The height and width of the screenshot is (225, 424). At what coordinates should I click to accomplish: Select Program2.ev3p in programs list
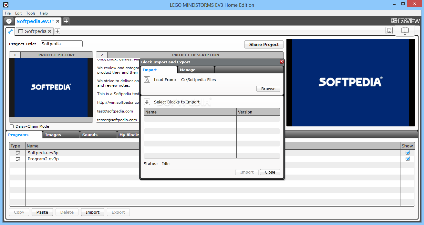pos(43,159)
